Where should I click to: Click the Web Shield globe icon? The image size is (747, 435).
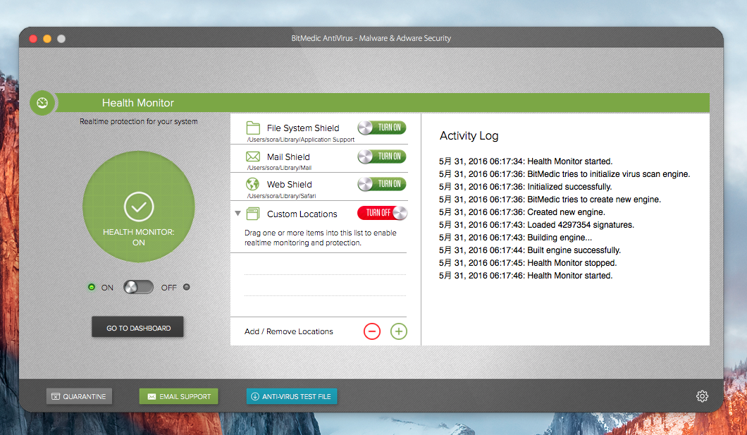[253, 184]
